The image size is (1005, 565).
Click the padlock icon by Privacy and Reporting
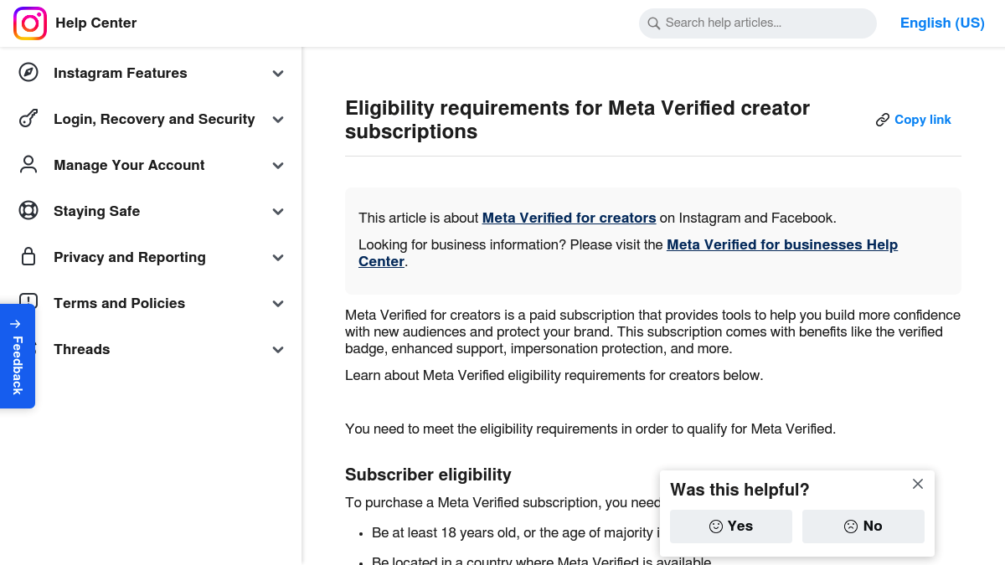coord(28,257)
